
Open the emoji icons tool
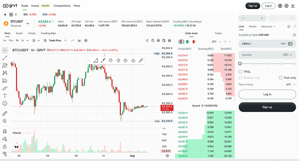coord(5,103)
